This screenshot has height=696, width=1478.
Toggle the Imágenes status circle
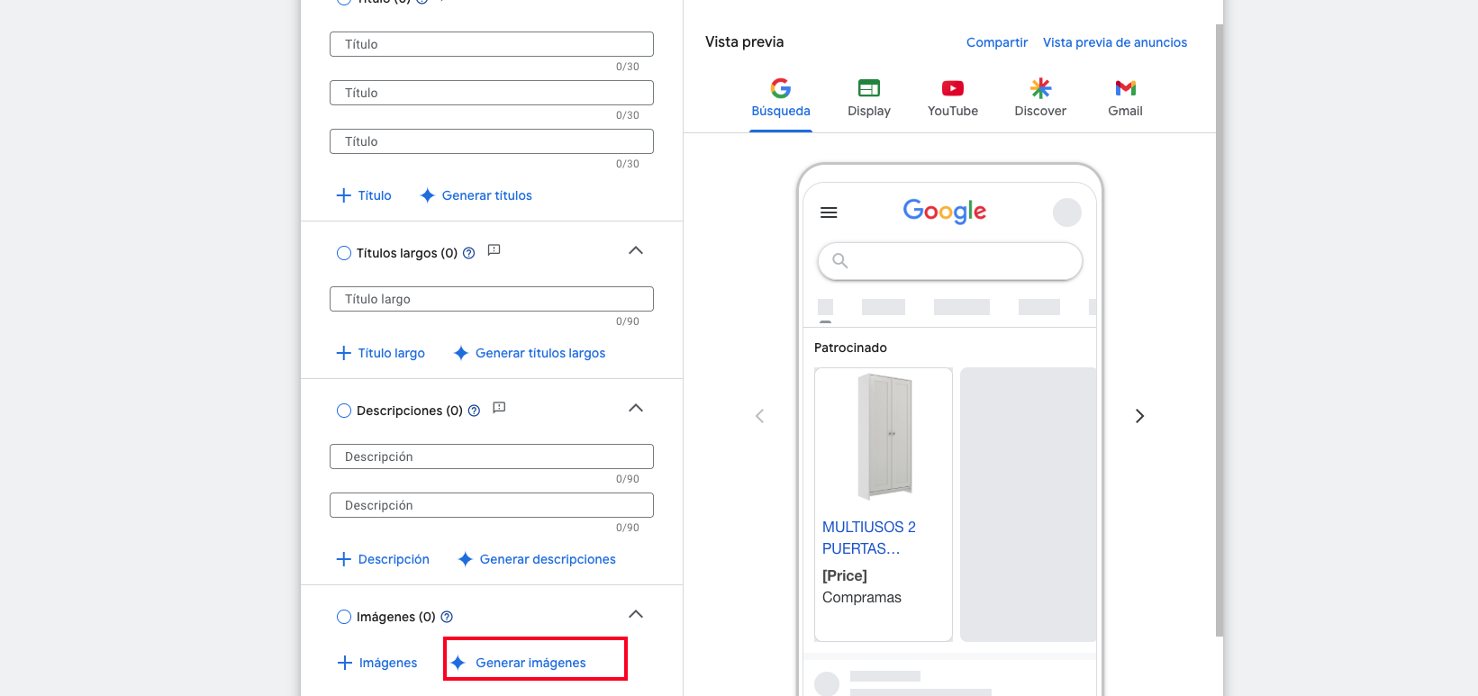click(344, 617)
